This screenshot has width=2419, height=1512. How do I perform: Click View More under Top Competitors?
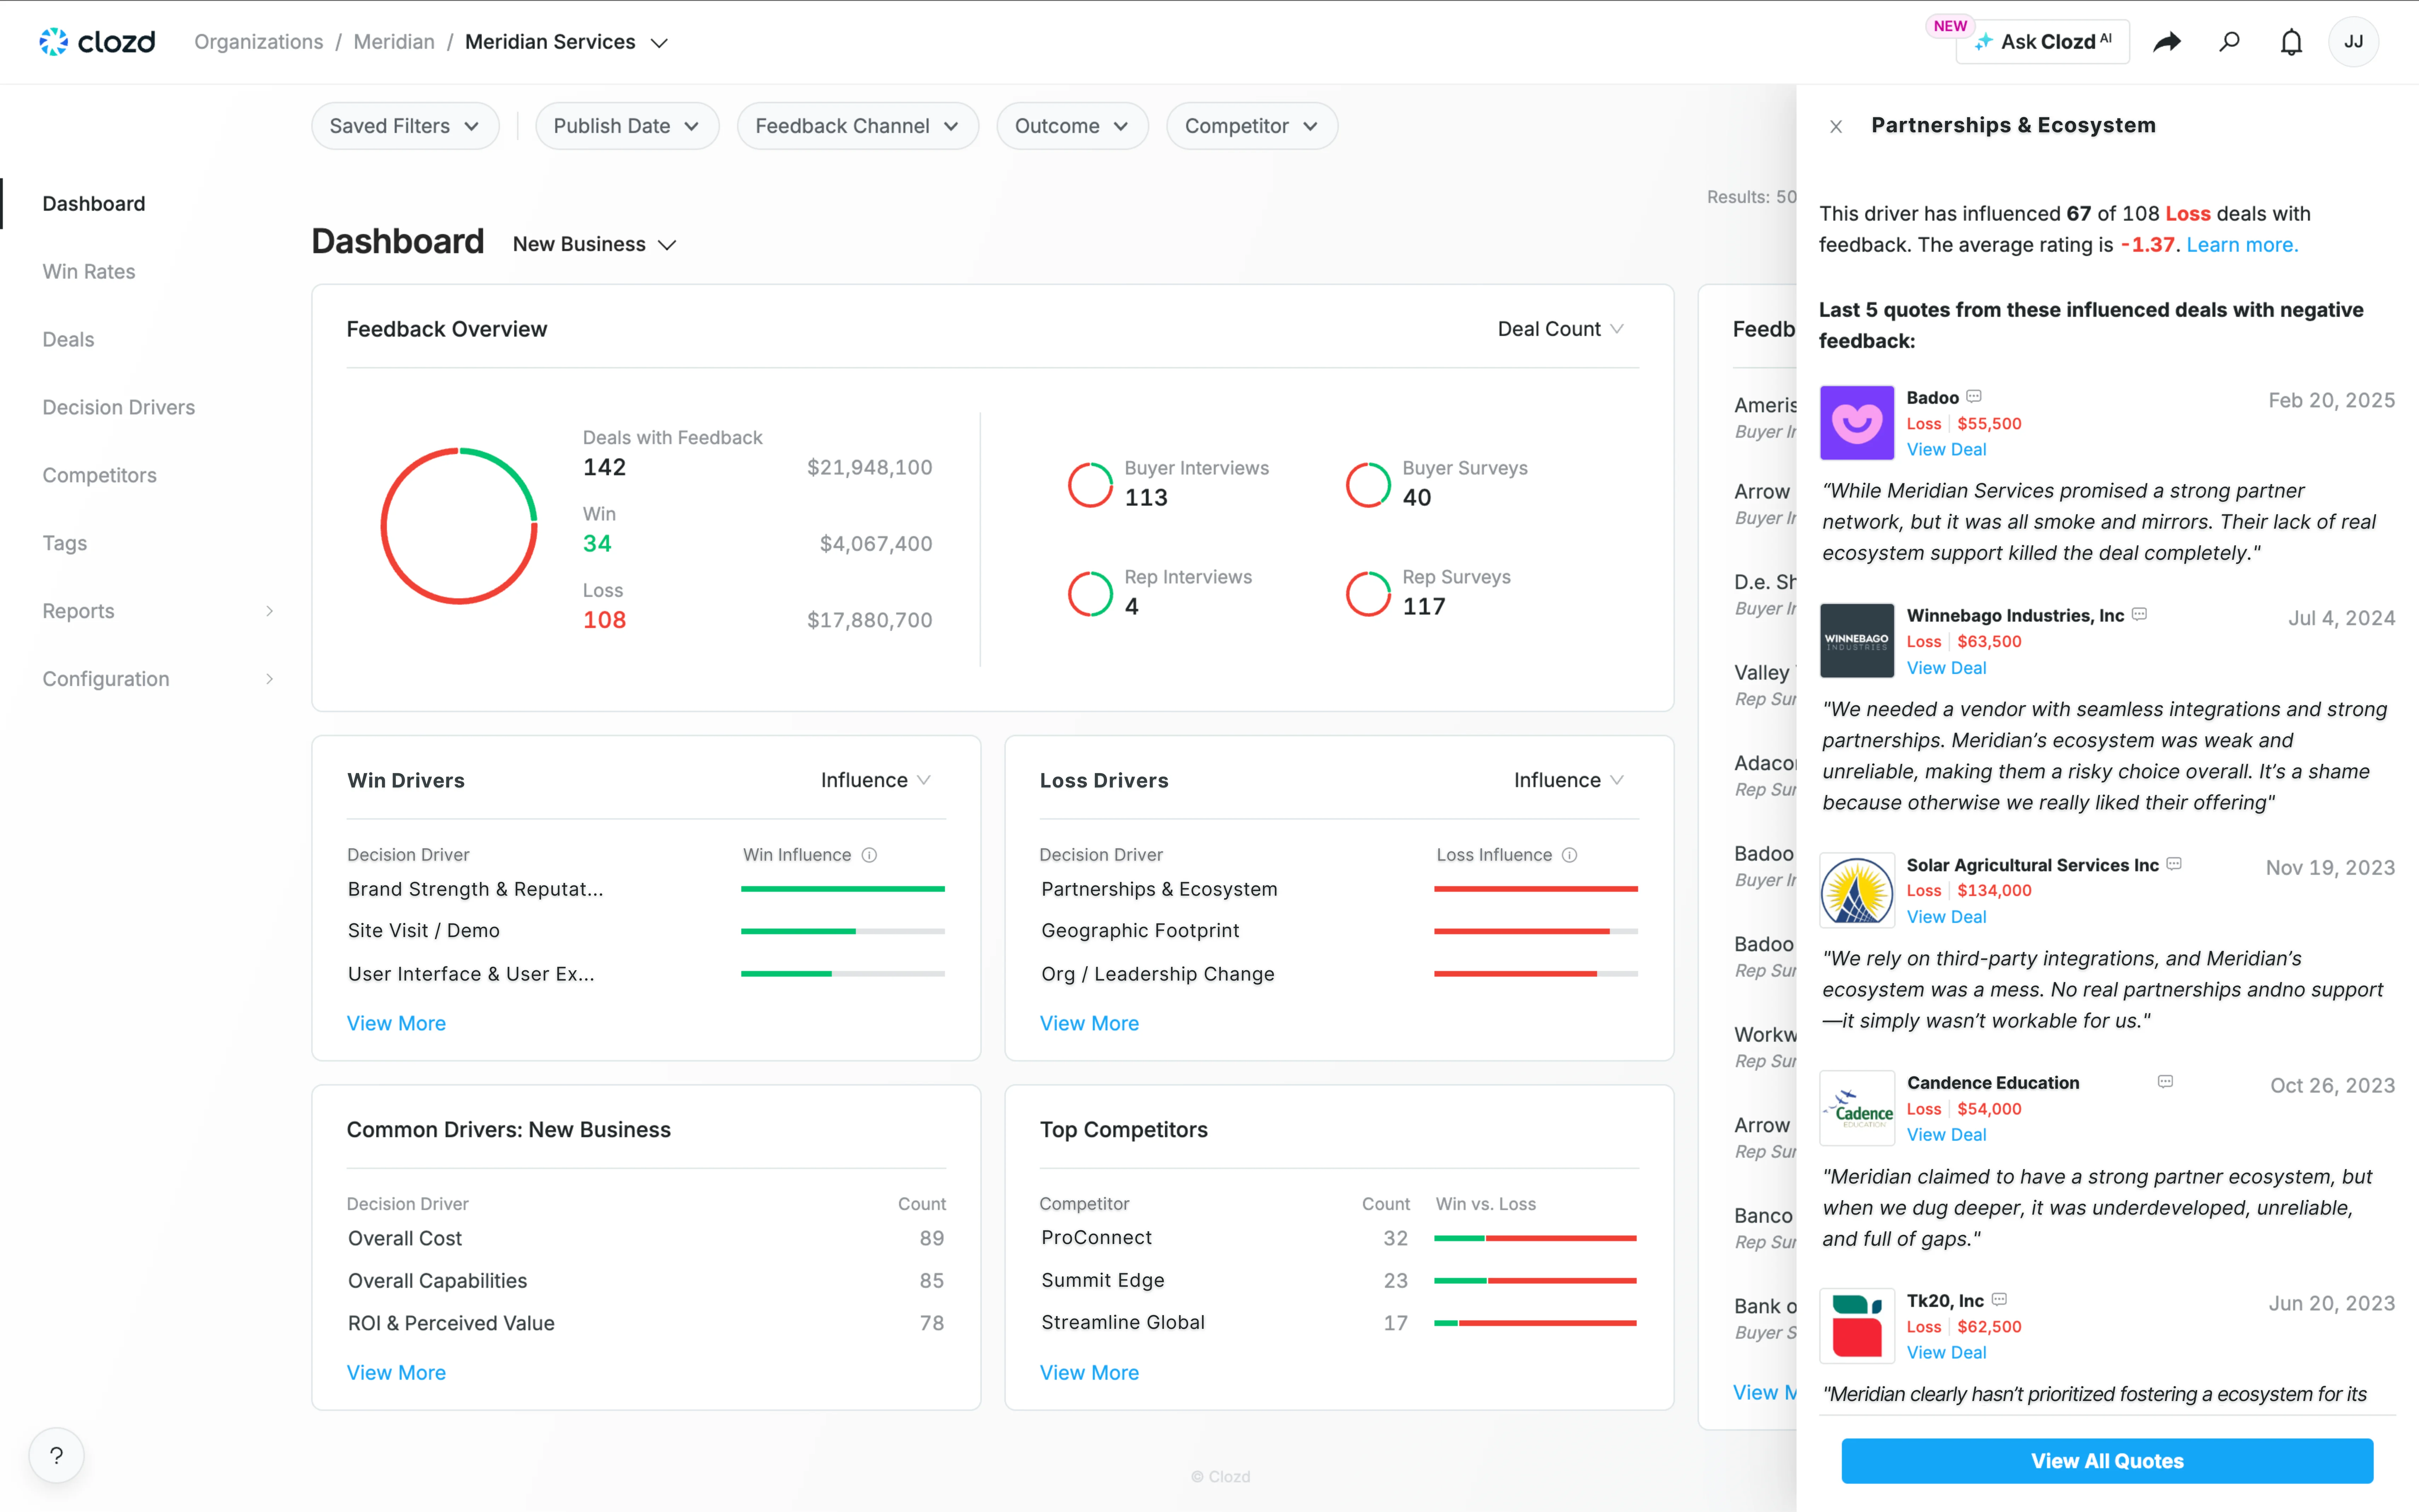pyautogui.click(x=1089, y=1373)
